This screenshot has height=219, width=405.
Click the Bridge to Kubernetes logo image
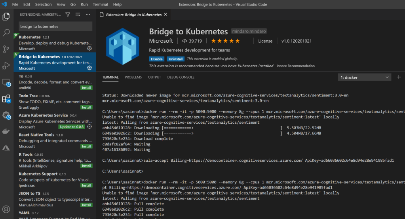coord(122,46)
